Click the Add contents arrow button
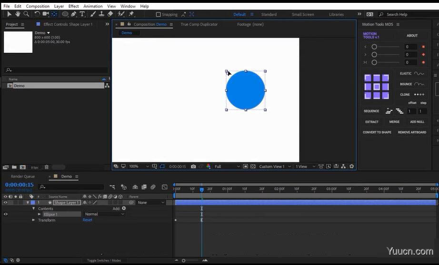Screen dimensions: 439x265 [124, 208]
